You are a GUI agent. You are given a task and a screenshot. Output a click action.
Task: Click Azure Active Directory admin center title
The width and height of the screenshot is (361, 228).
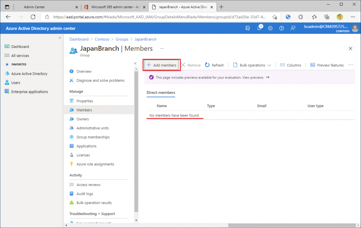tap(41, 28)
